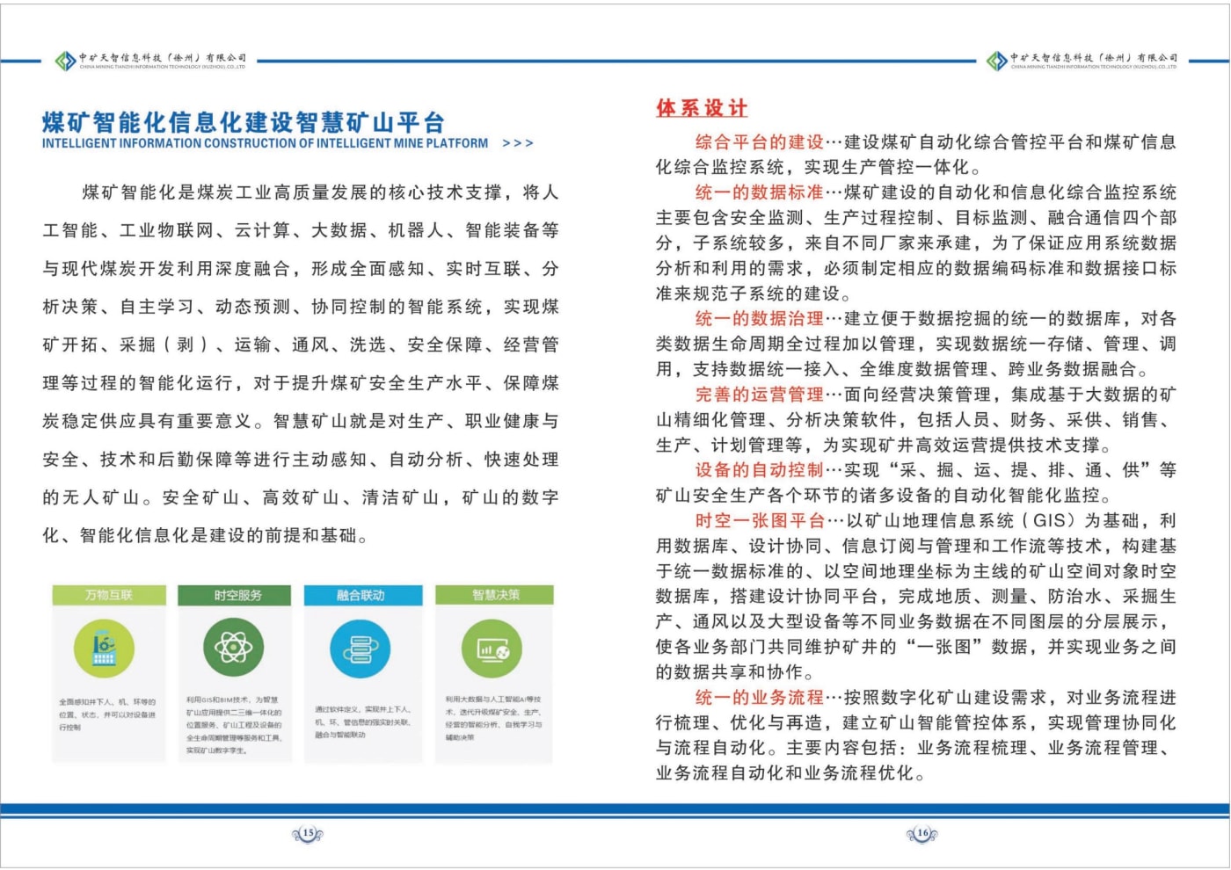Viewport: 1231px width, 870px height.
Task: Select the 智慧决策 card header
Action: pos(495,595)
